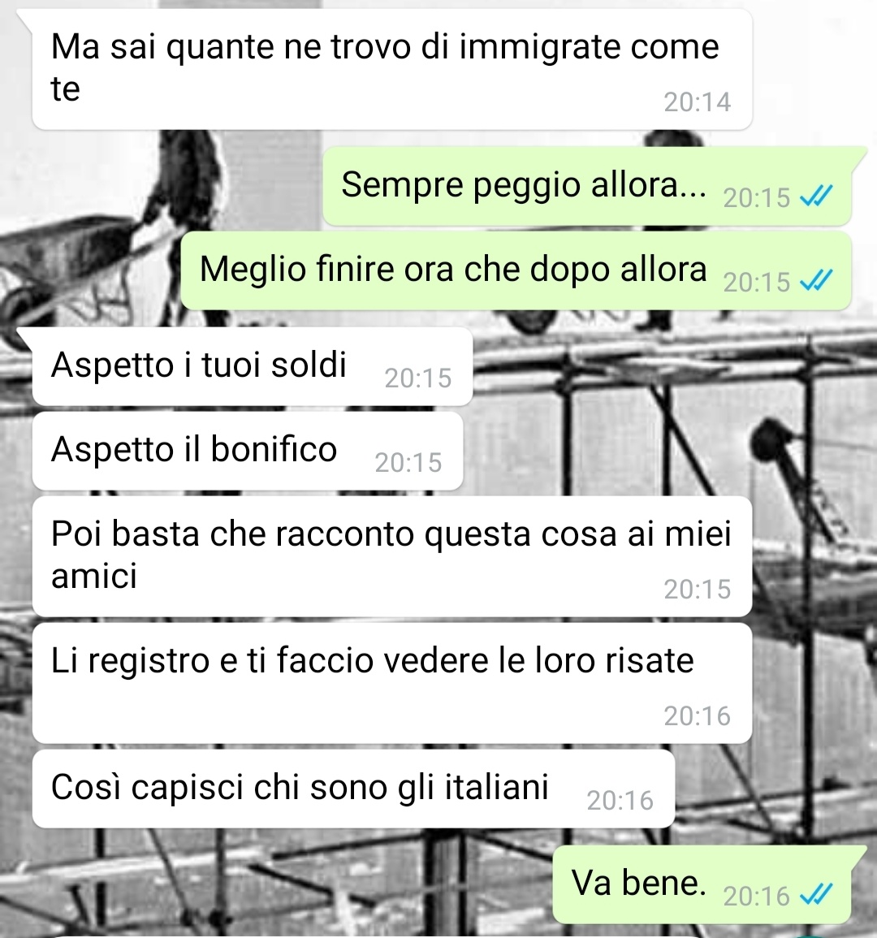Tap the read-receipt ticks on 'Va bene.'
This screenshot has height=938, width=877.
tap(816, 895)
